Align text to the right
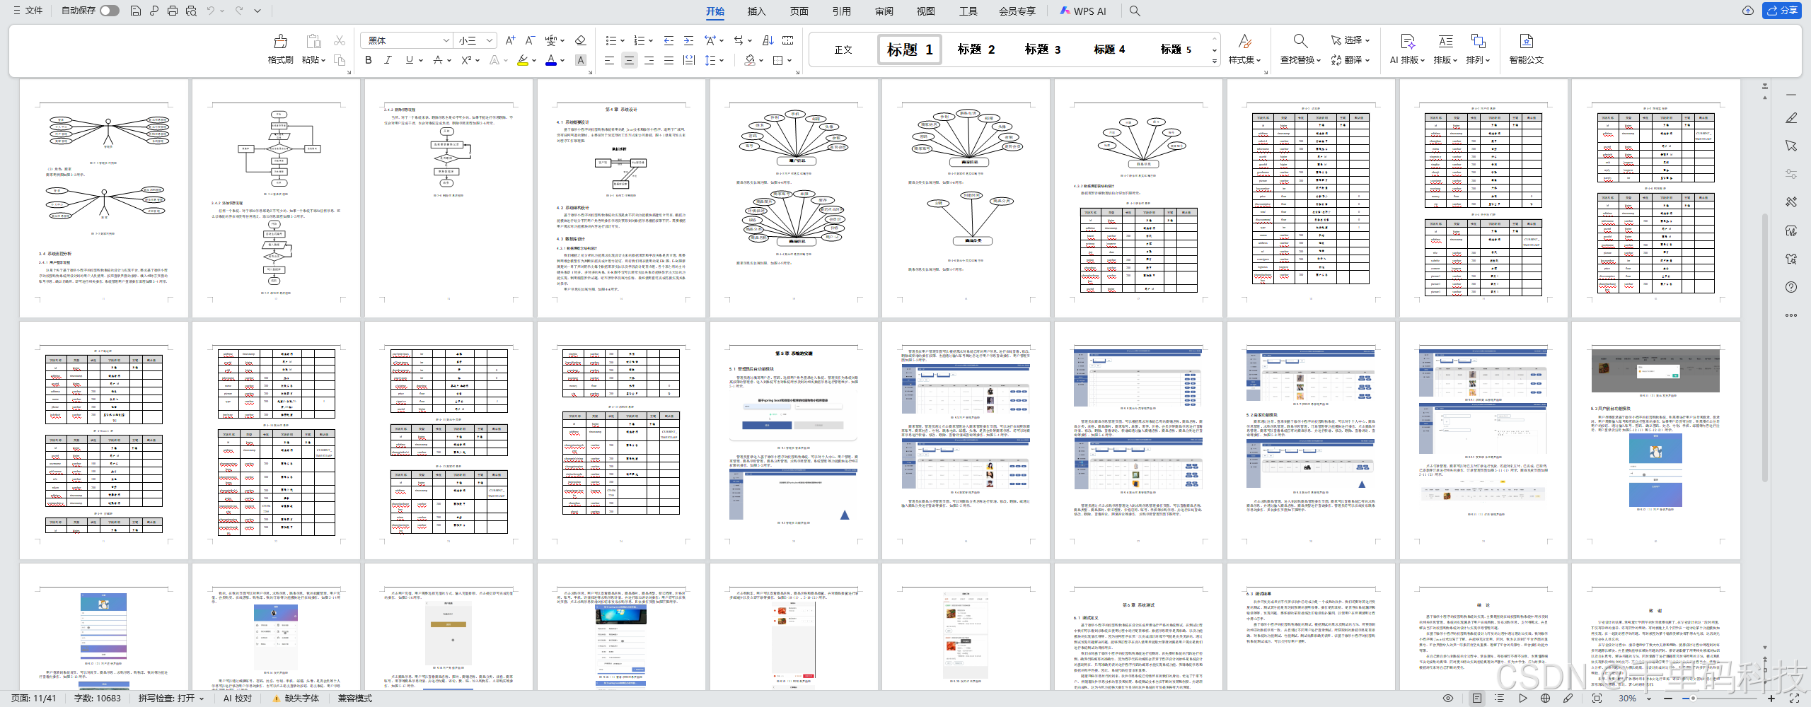 (x=649, y=61)
